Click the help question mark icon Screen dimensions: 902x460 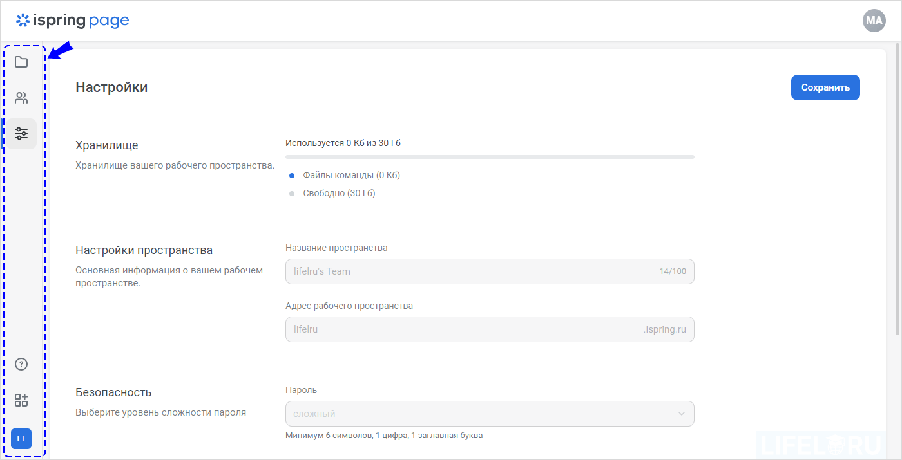[x=21, y=363]
